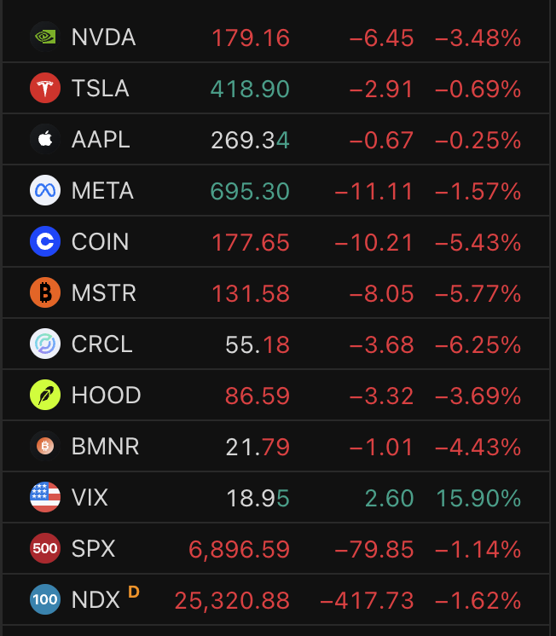Open the COIN ticker symbol
The height and width of the screenshot is (636, 556).
100,242
